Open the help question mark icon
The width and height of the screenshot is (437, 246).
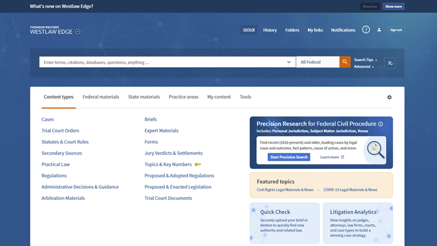click(x=366, y=30)
